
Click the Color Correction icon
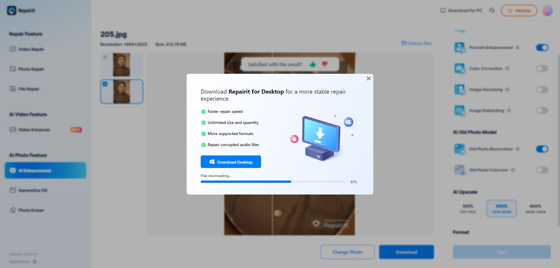(460, 69)
